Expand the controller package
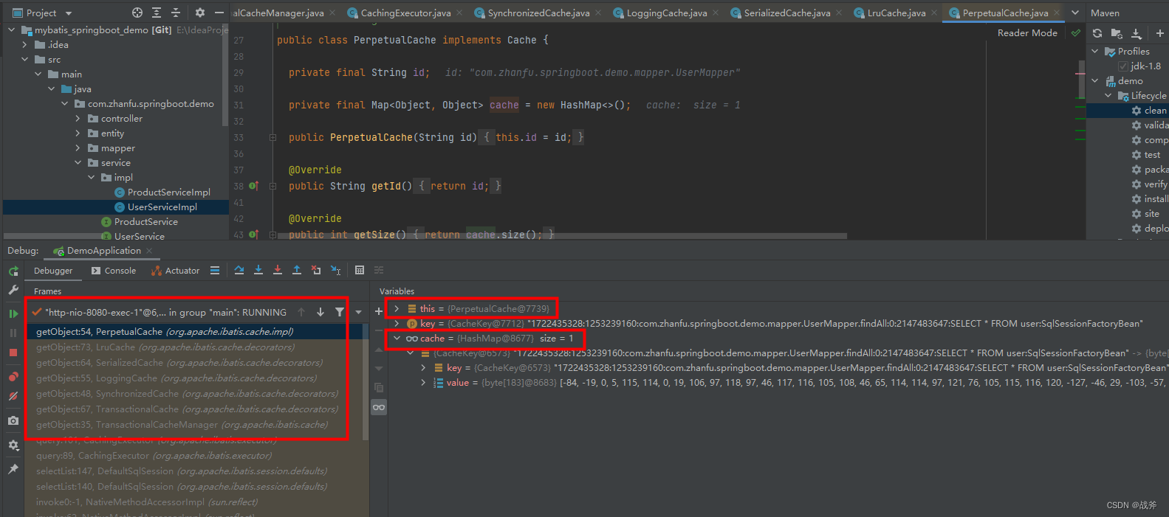Image resolution: width=1169 pixels, height=517 pixels. (78, 119)
